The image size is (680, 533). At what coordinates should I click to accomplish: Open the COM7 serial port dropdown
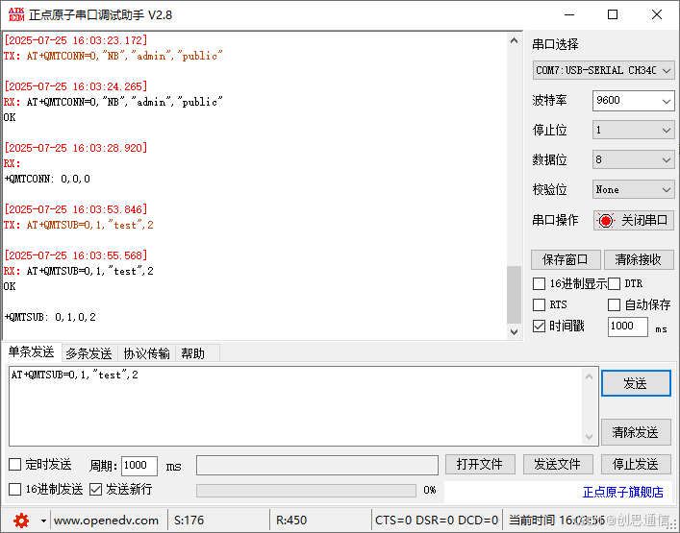[x=603, y=70]
